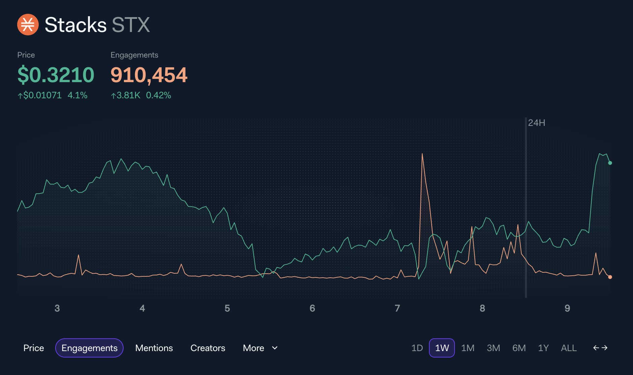Click the Price label above $0.3210

(x=26, y=55)
